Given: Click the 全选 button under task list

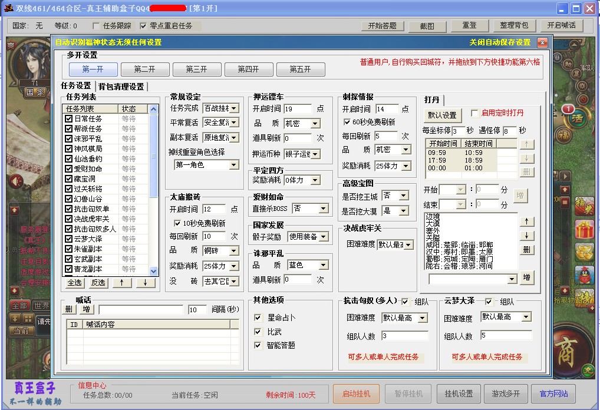Looking at the screenshot, I should [75, 283].
